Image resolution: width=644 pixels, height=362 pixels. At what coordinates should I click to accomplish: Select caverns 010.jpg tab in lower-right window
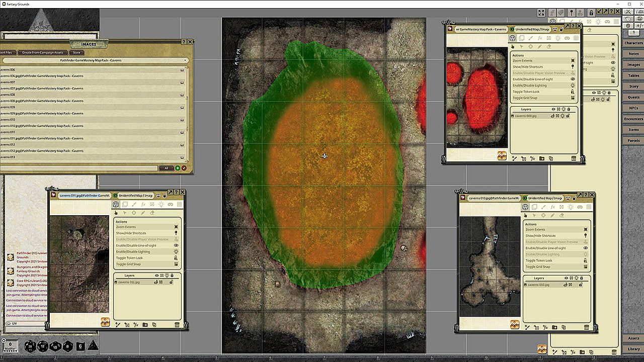[494, 198]
